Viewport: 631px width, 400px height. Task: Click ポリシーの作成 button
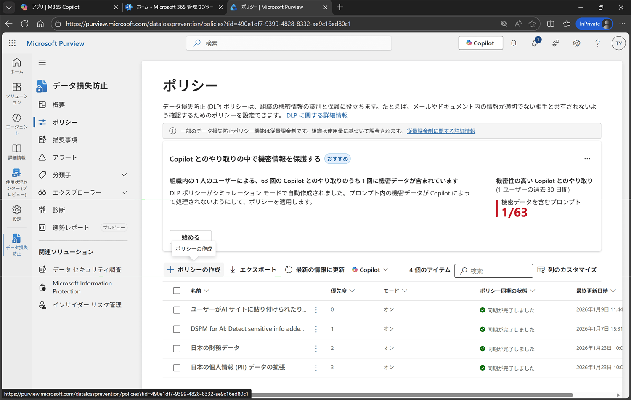[x=194, y=270]
